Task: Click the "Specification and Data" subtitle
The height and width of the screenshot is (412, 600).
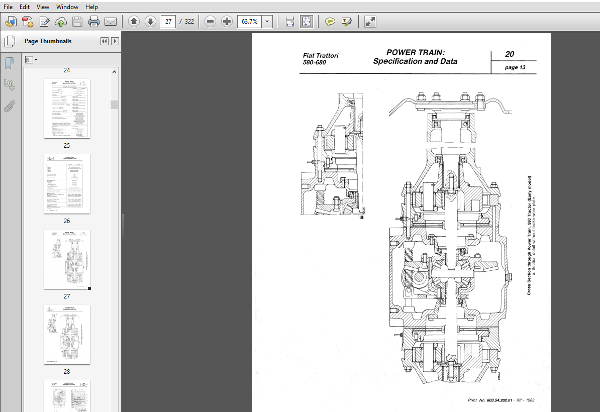Action: [415, 61]
